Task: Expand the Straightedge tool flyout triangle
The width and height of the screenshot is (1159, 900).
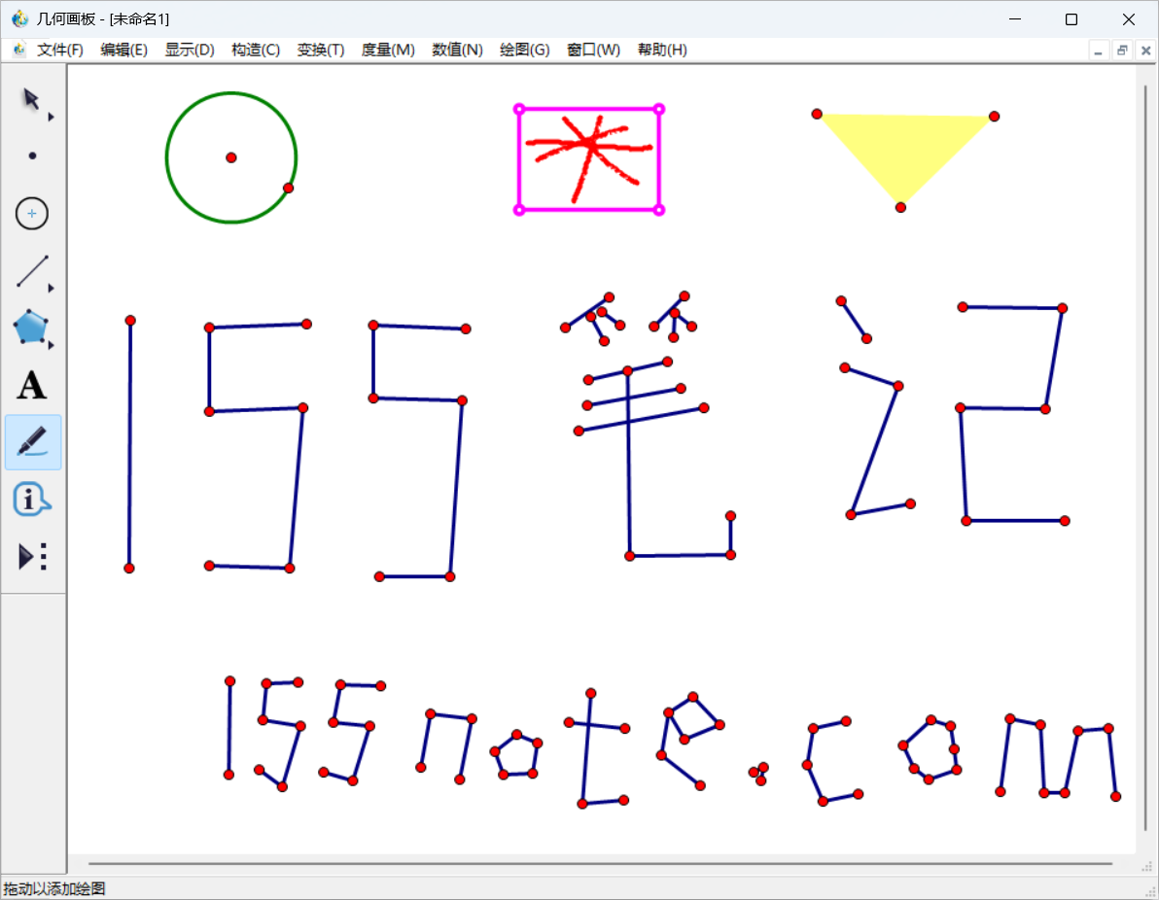Action: [52, 289]
